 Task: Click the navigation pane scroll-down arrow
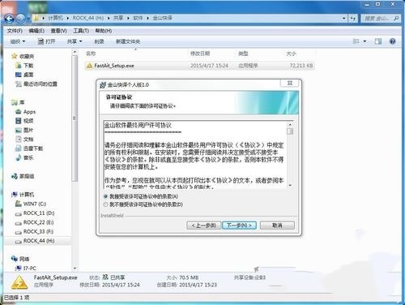pyautogui.click(x=75, y=268)
